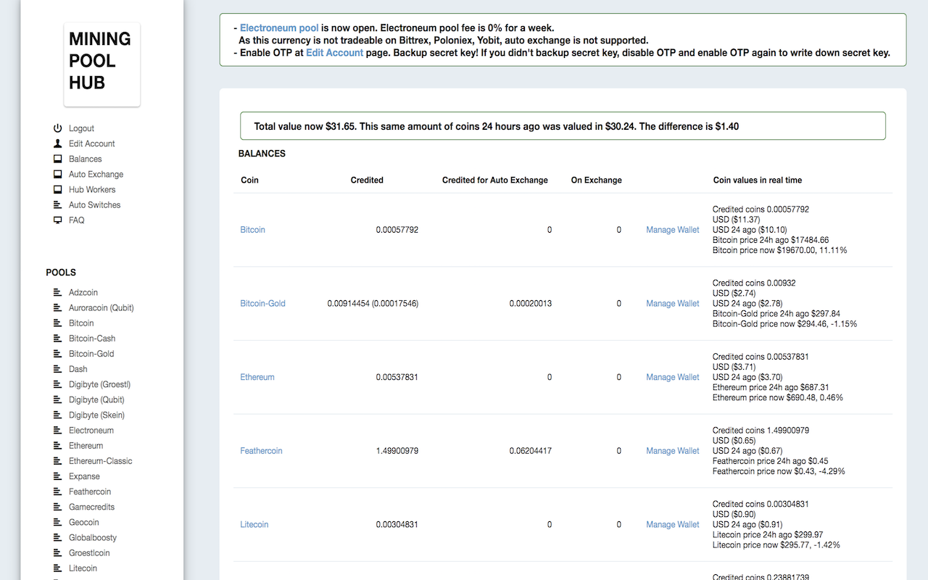Click the icon next to Hub Workers

click(58, 189)
